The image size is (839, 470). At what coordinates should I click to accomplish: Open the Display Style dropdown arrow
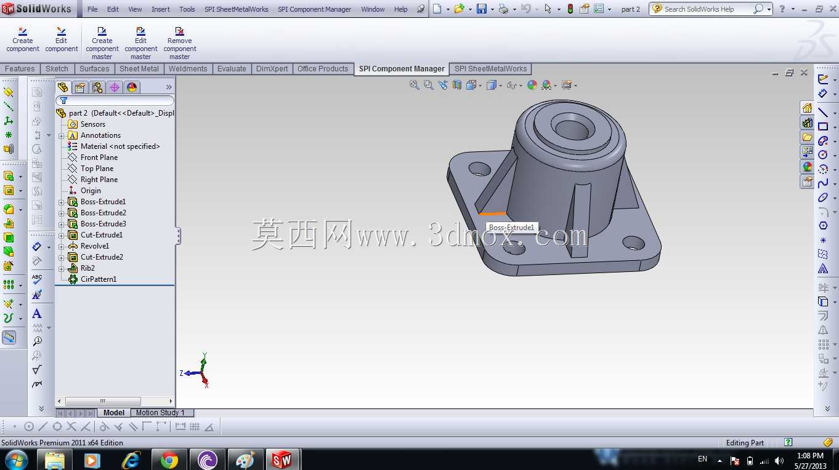pos(500,86)
